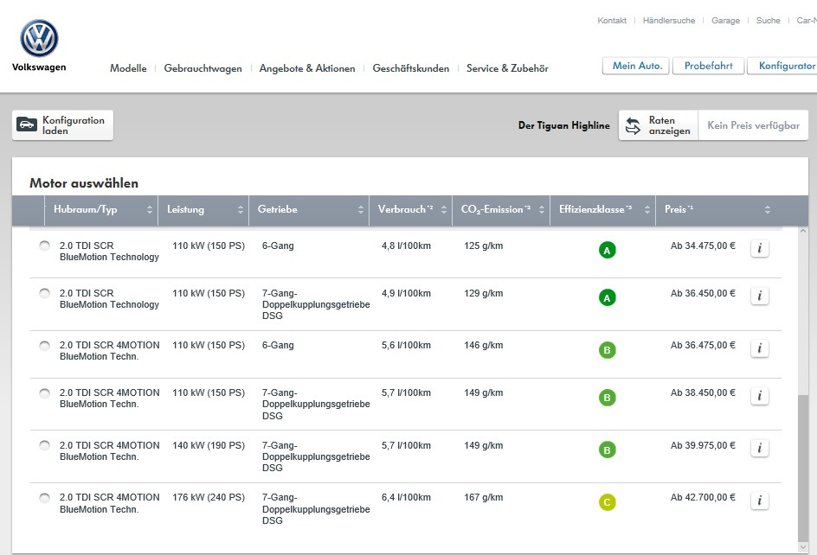The image size is (817, 555).
Task: Select the 2.0 TDI SCR 6-Gang 34.475 € engine
Action: coord(44,246)
